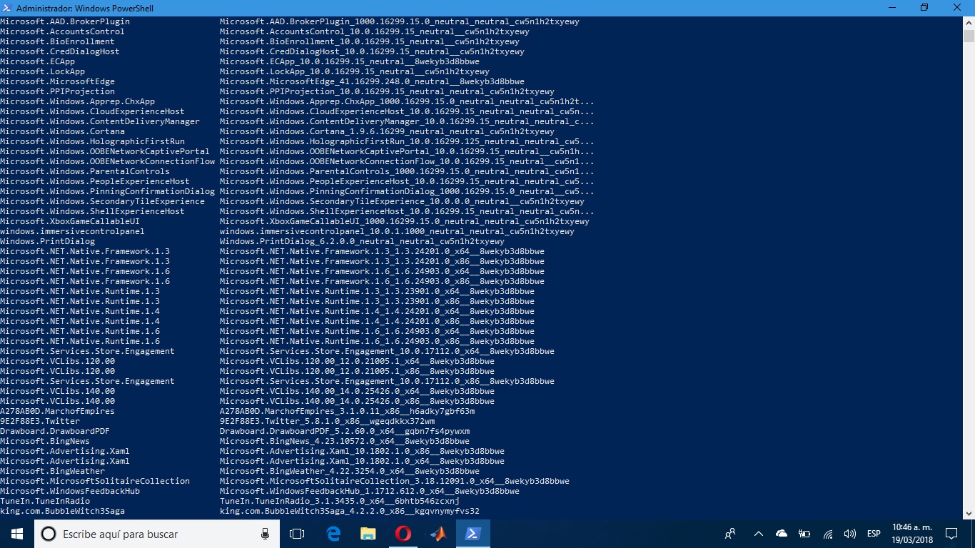Click the 'king.com.BubbleWitch3Saga' name in the left column
Image resolution: width=975 pixels, height=548 pixels.
point(62,511)
